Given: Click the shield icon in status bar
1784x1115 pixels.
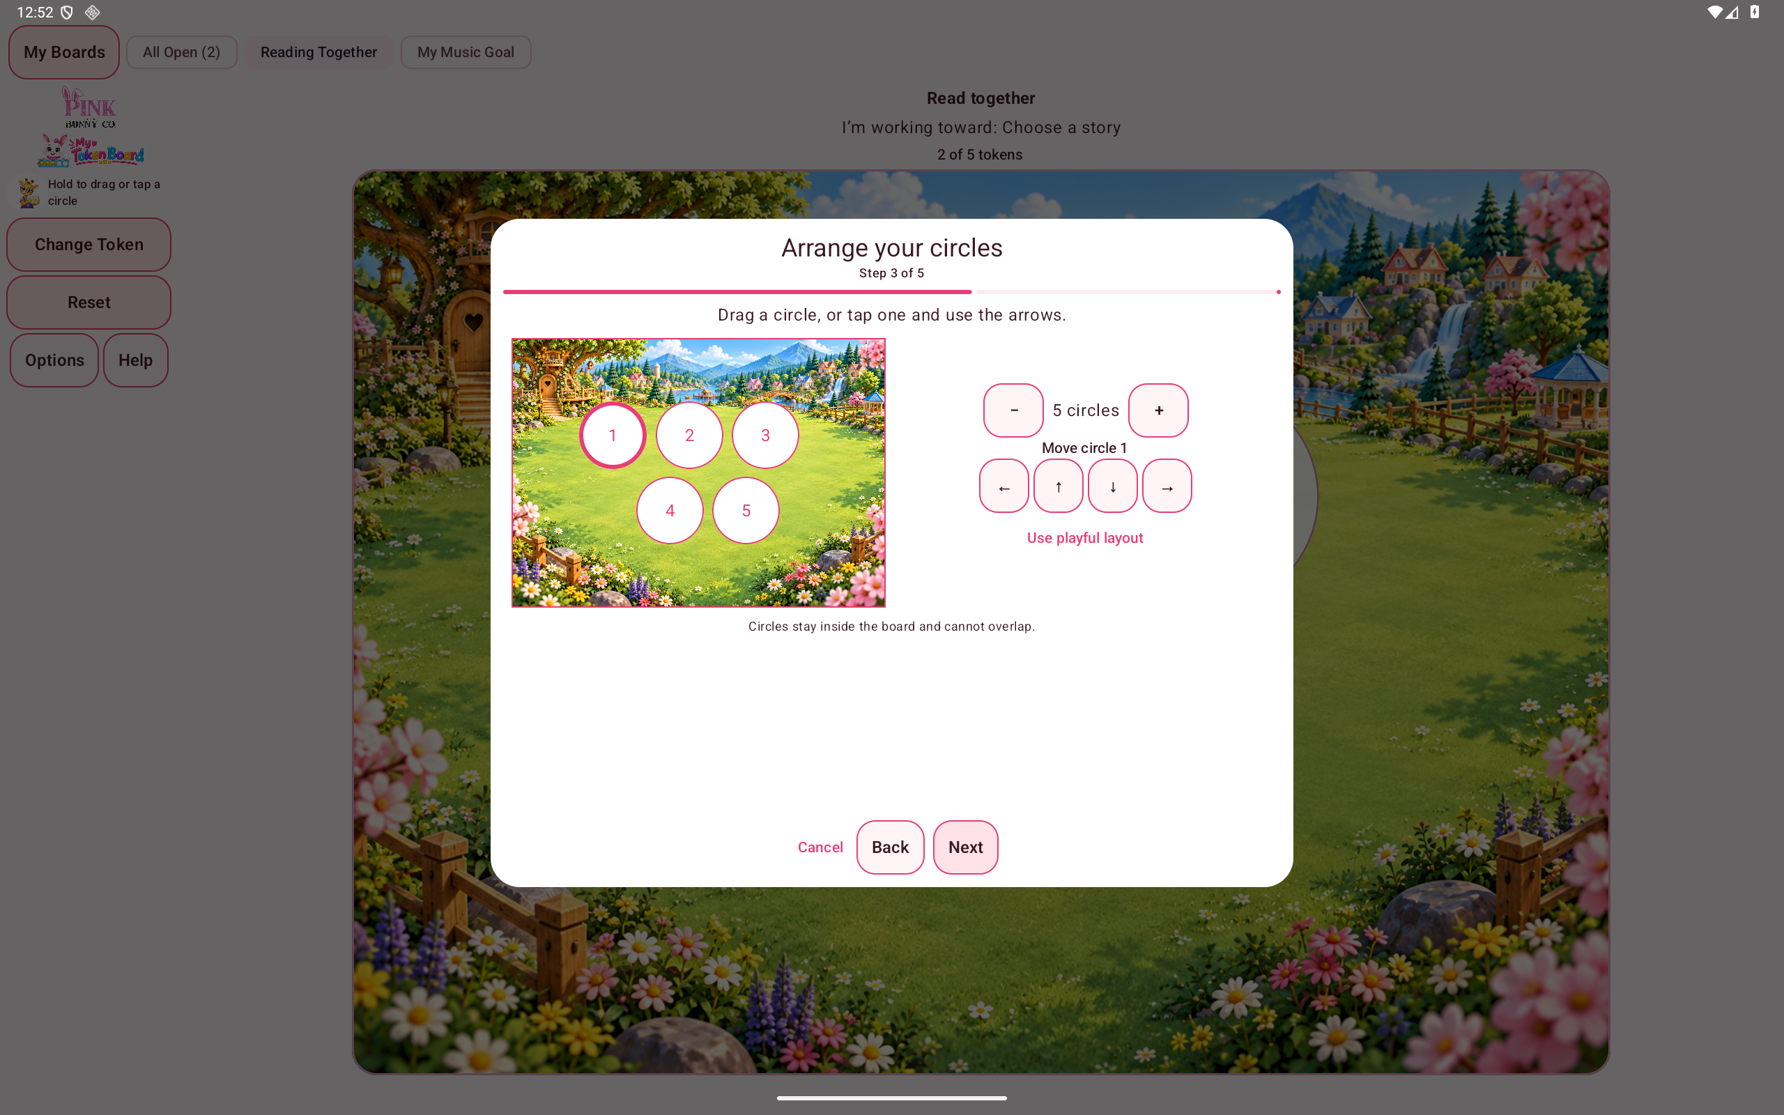Looking at the screenshot, I should click(67, 13).
